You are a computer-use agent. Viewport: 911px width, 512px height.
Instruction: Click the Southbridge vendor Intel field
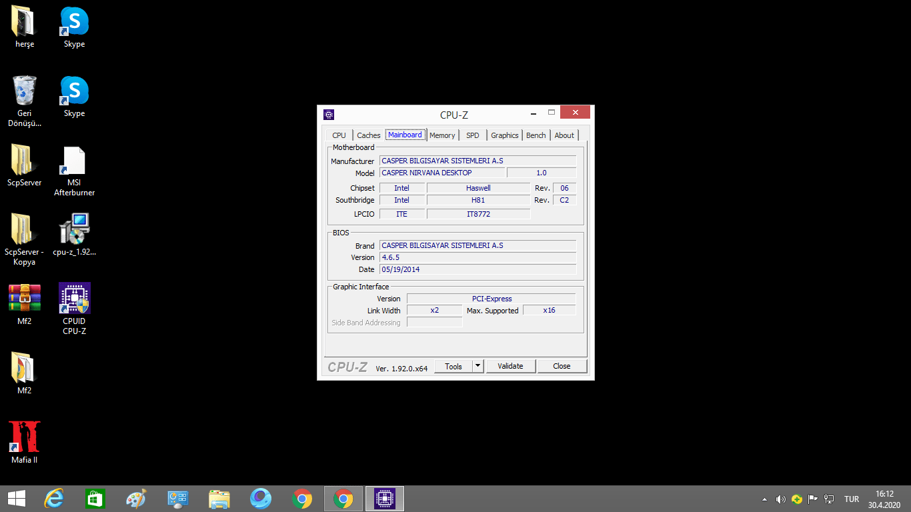pos(401,200)
